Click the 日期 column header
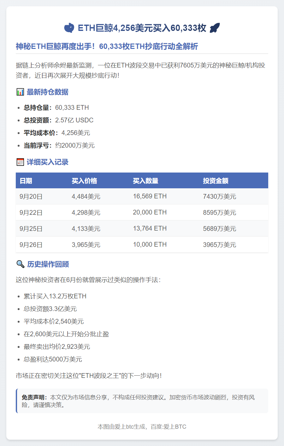The image size is (284, 446). (26, 181)
